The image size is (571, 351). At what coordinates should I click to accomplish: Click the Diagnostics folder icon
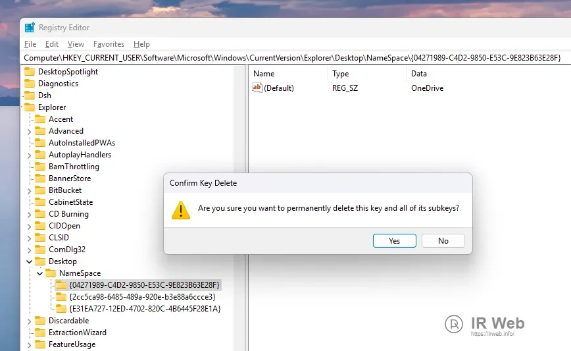30,84
